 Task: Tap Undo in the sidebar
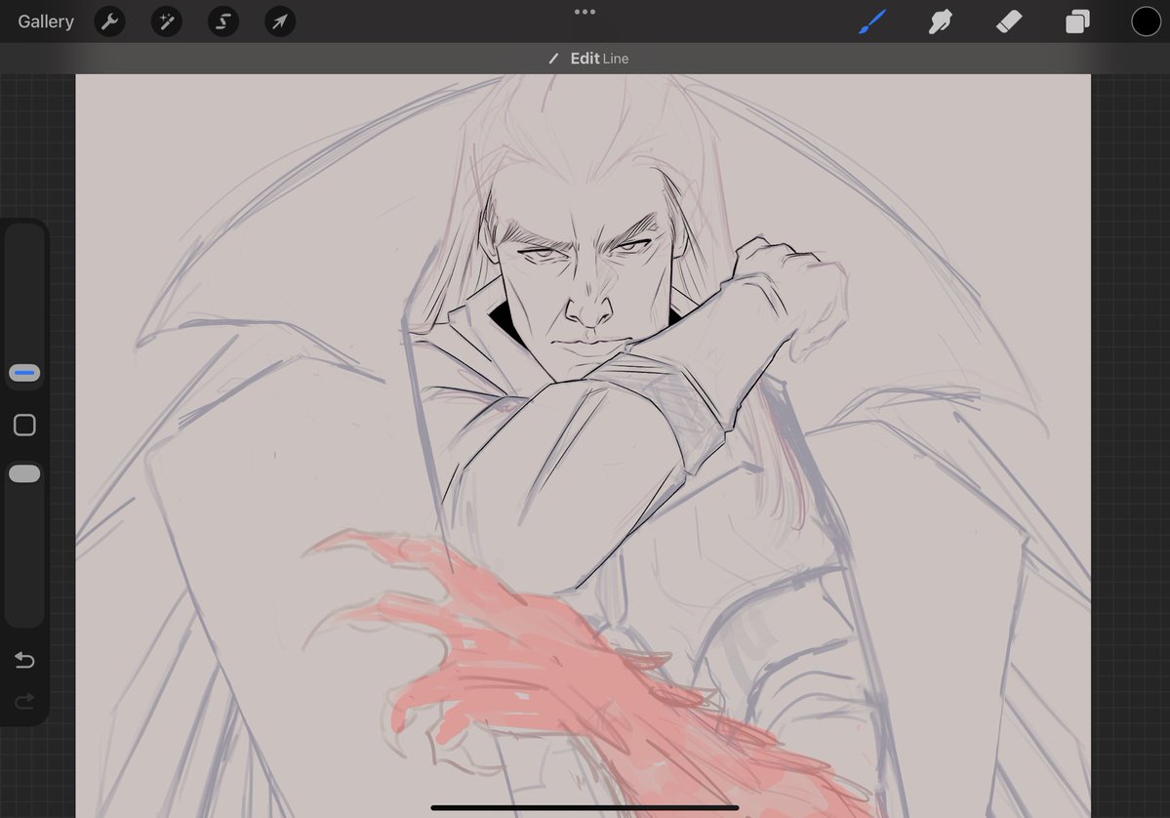click(x=23, y=660)
